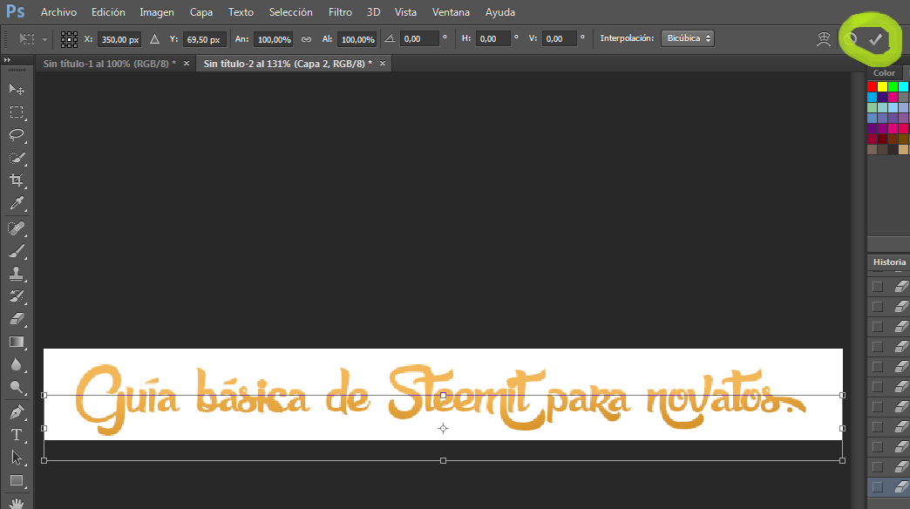Screen dimensions: 910x509
Task: Select the Brush tool
Action: click(x=17, y=251)
